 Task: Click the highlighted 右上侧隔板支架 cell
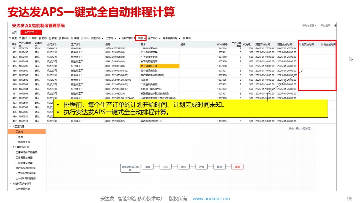click(159, 66)
